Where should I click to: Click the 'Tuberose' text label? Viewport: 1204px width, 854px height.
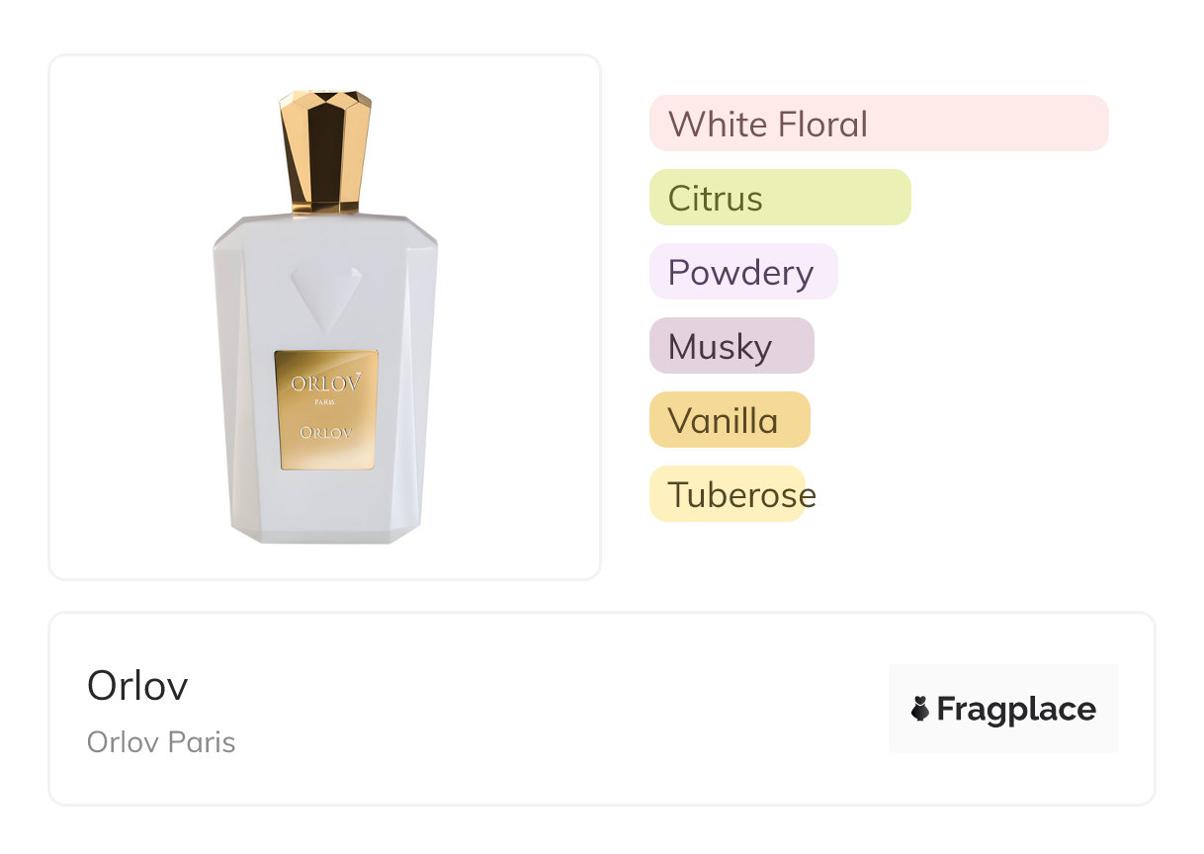pos(742,495)
